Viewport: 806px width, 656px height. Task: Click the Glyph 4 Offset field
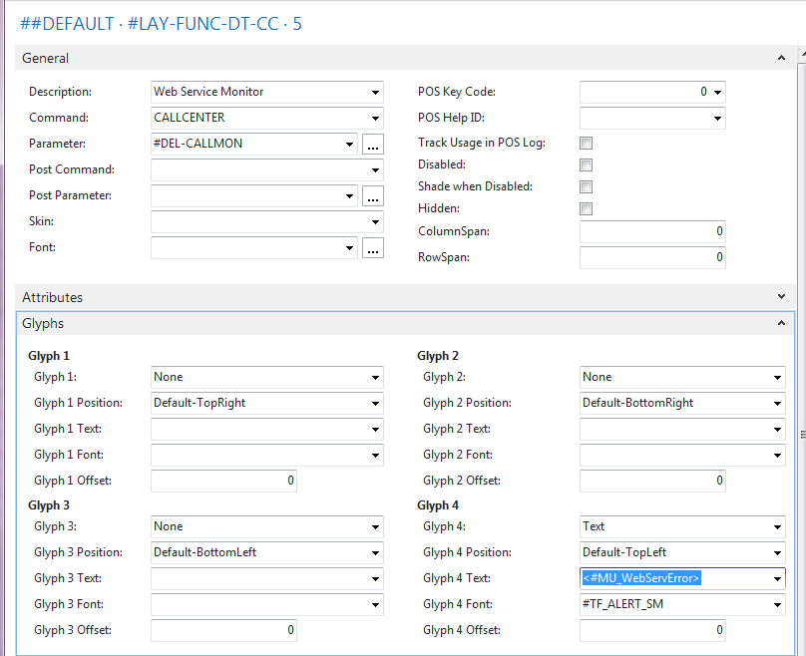[x=652, y=630]
